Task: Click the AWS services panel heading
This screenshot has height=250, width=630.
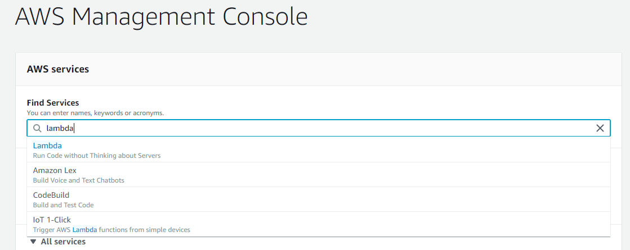Action: pos(58,69)
